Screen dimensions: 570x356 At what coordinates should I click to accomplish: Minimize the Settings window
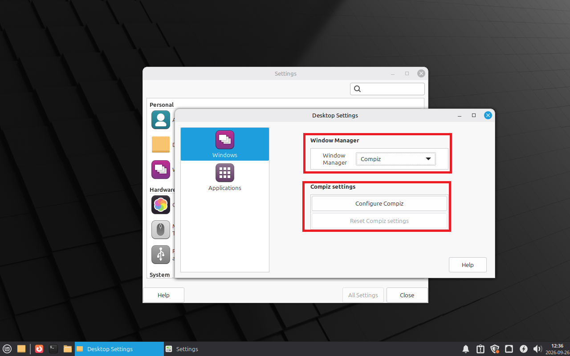point(393,73)
